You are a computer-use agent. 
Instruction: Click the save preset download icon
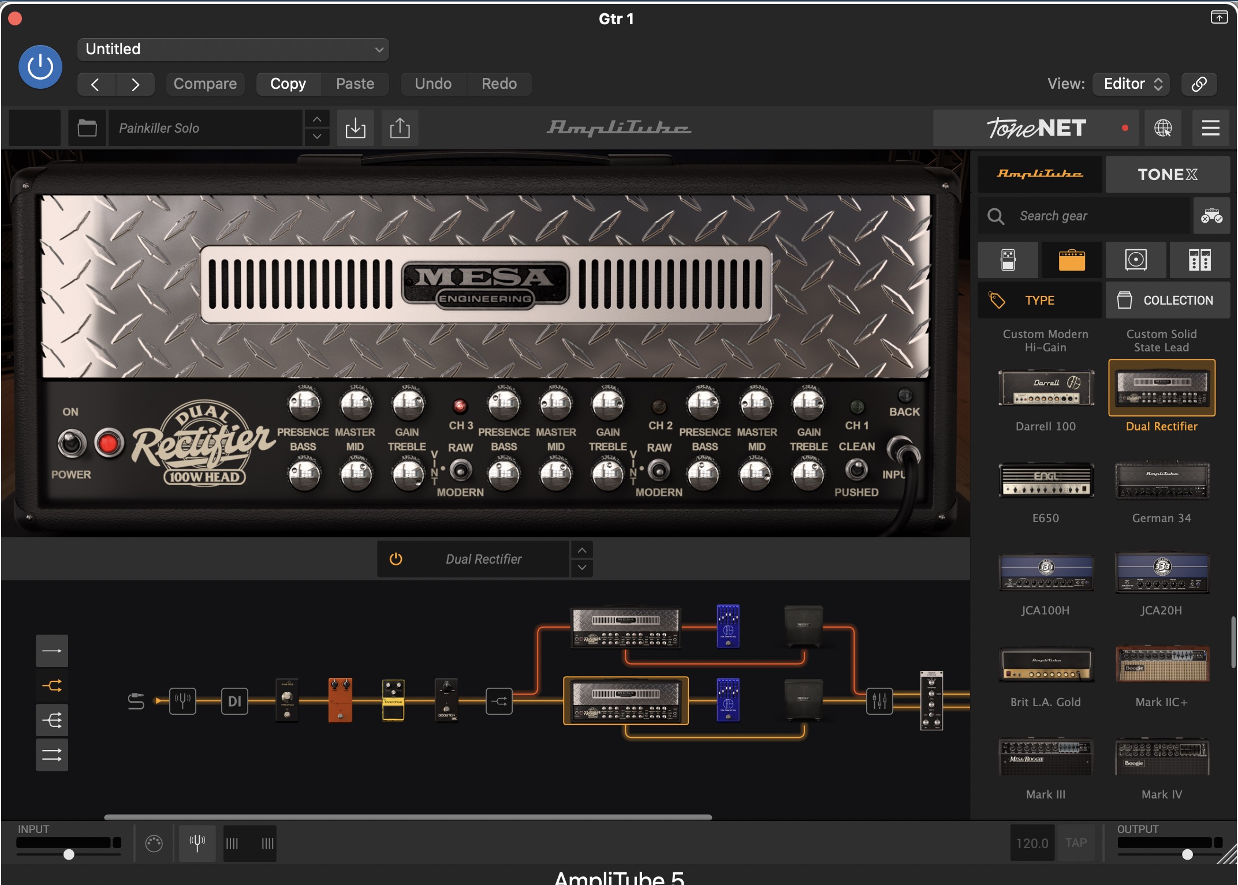click(355, 127)
